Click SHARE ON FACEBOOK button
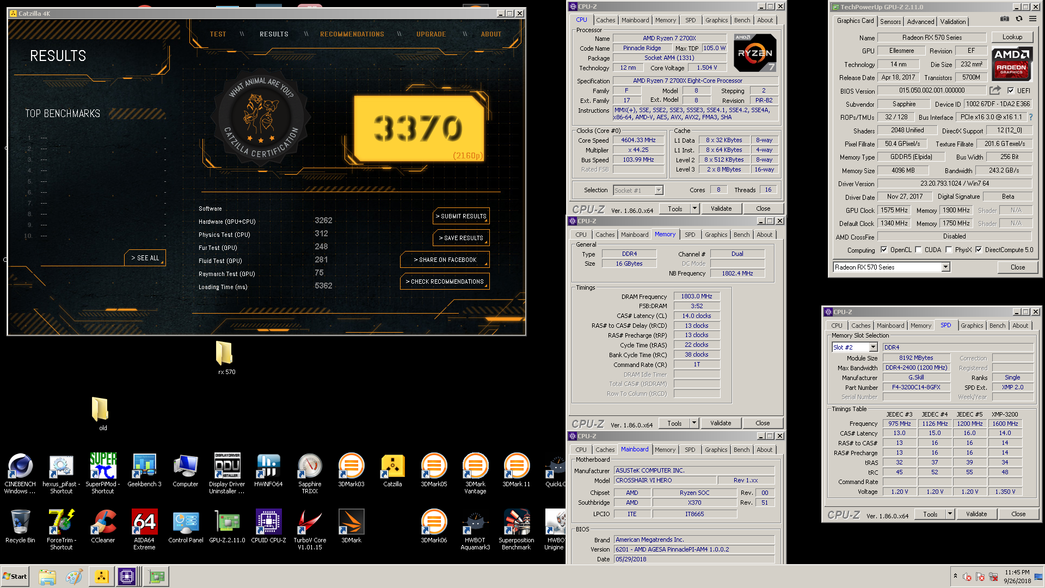Screen dimensions: 1045x588 (x=445, y=260)
